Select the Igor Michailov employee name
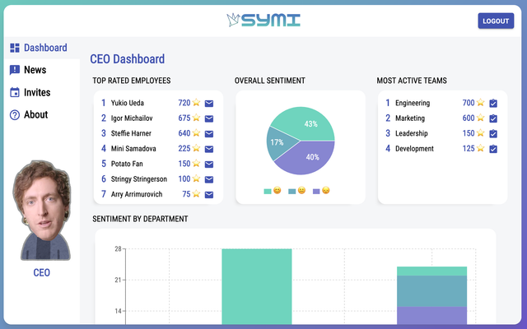This screenshot has height=329, width=527. tap(132, 118)
